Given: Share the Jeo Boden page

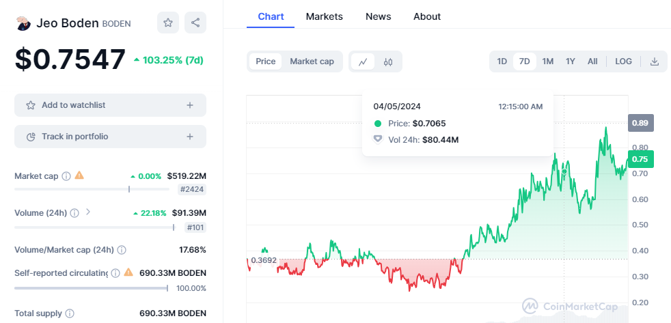Looking at the screenshot, I should 195,23.
